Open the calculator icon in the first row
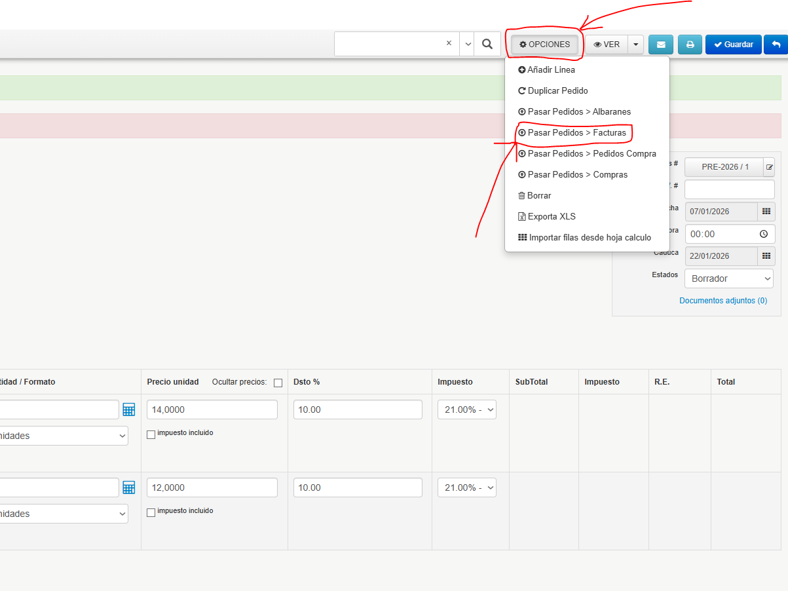This screenshot has height=591, width=788. click(x=129, y=410)
